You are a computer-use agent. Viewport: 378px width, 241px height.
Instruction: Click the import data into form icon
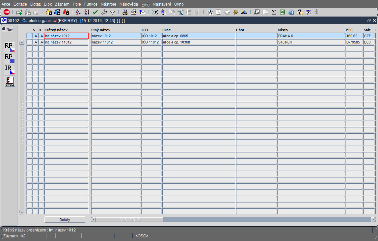[210, 12]
